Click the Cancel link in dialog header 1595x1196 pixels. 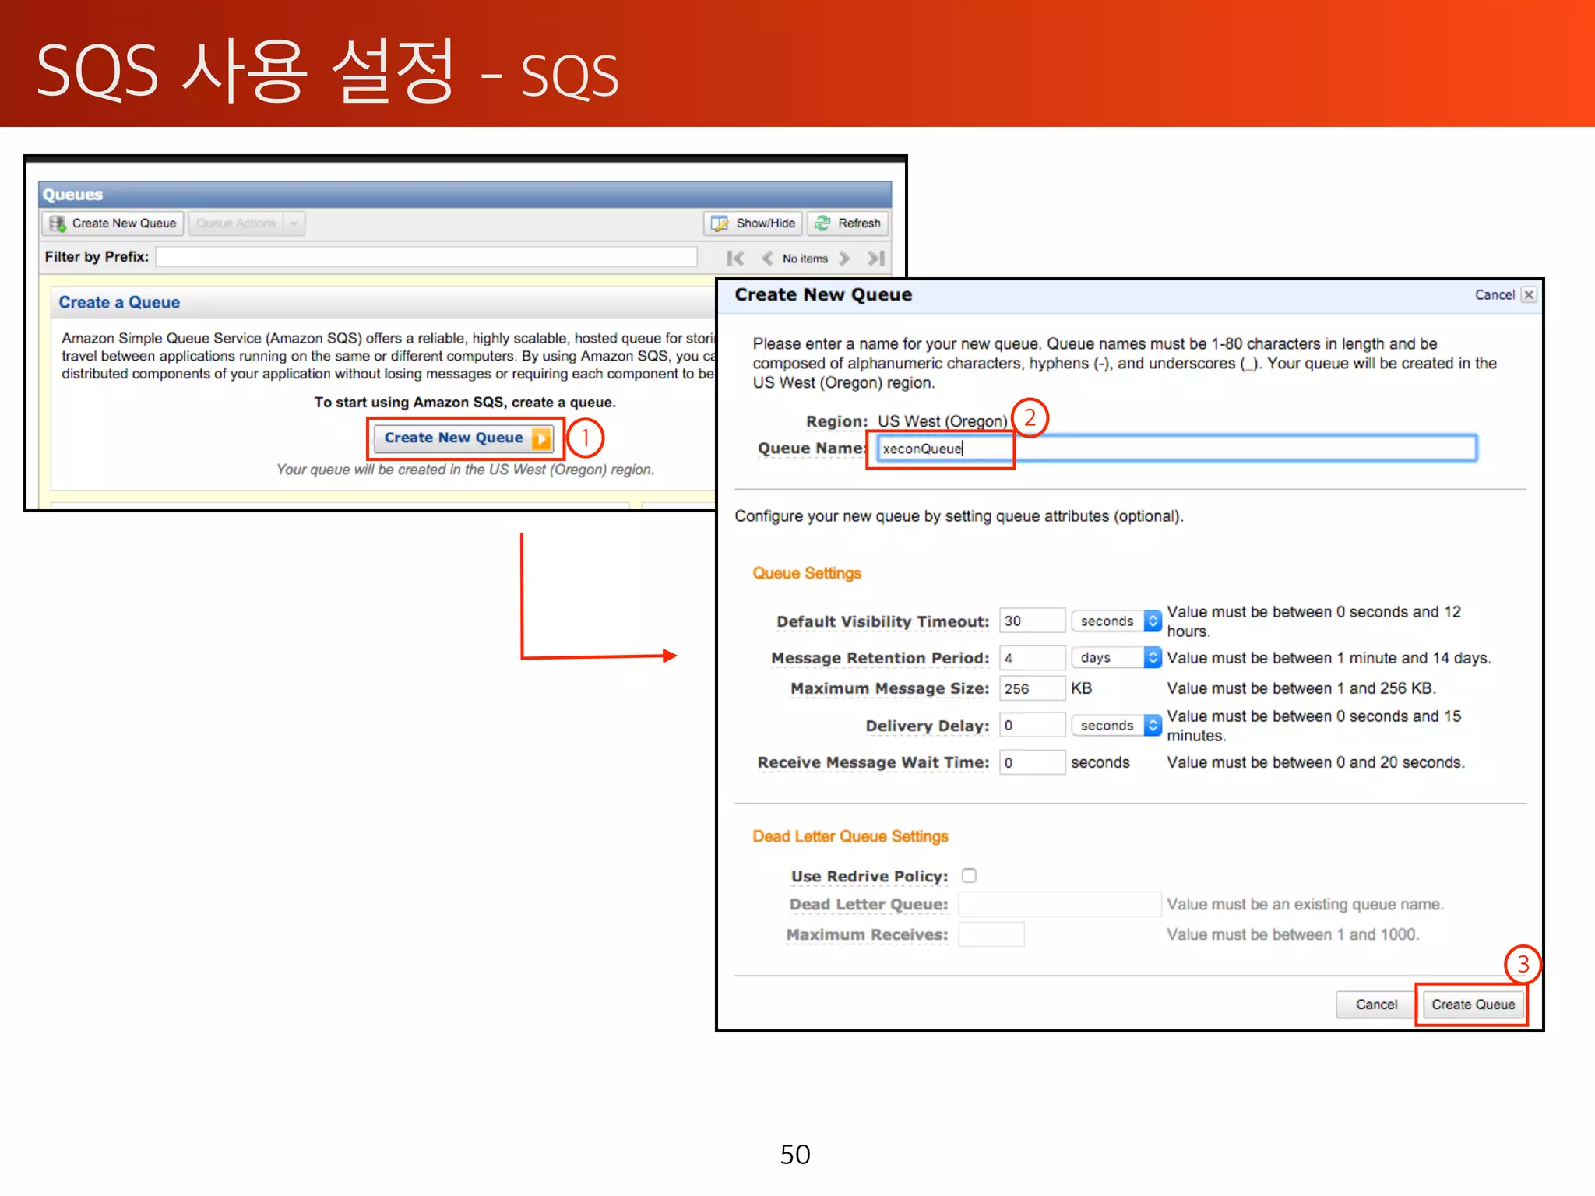coord(1495,295)
